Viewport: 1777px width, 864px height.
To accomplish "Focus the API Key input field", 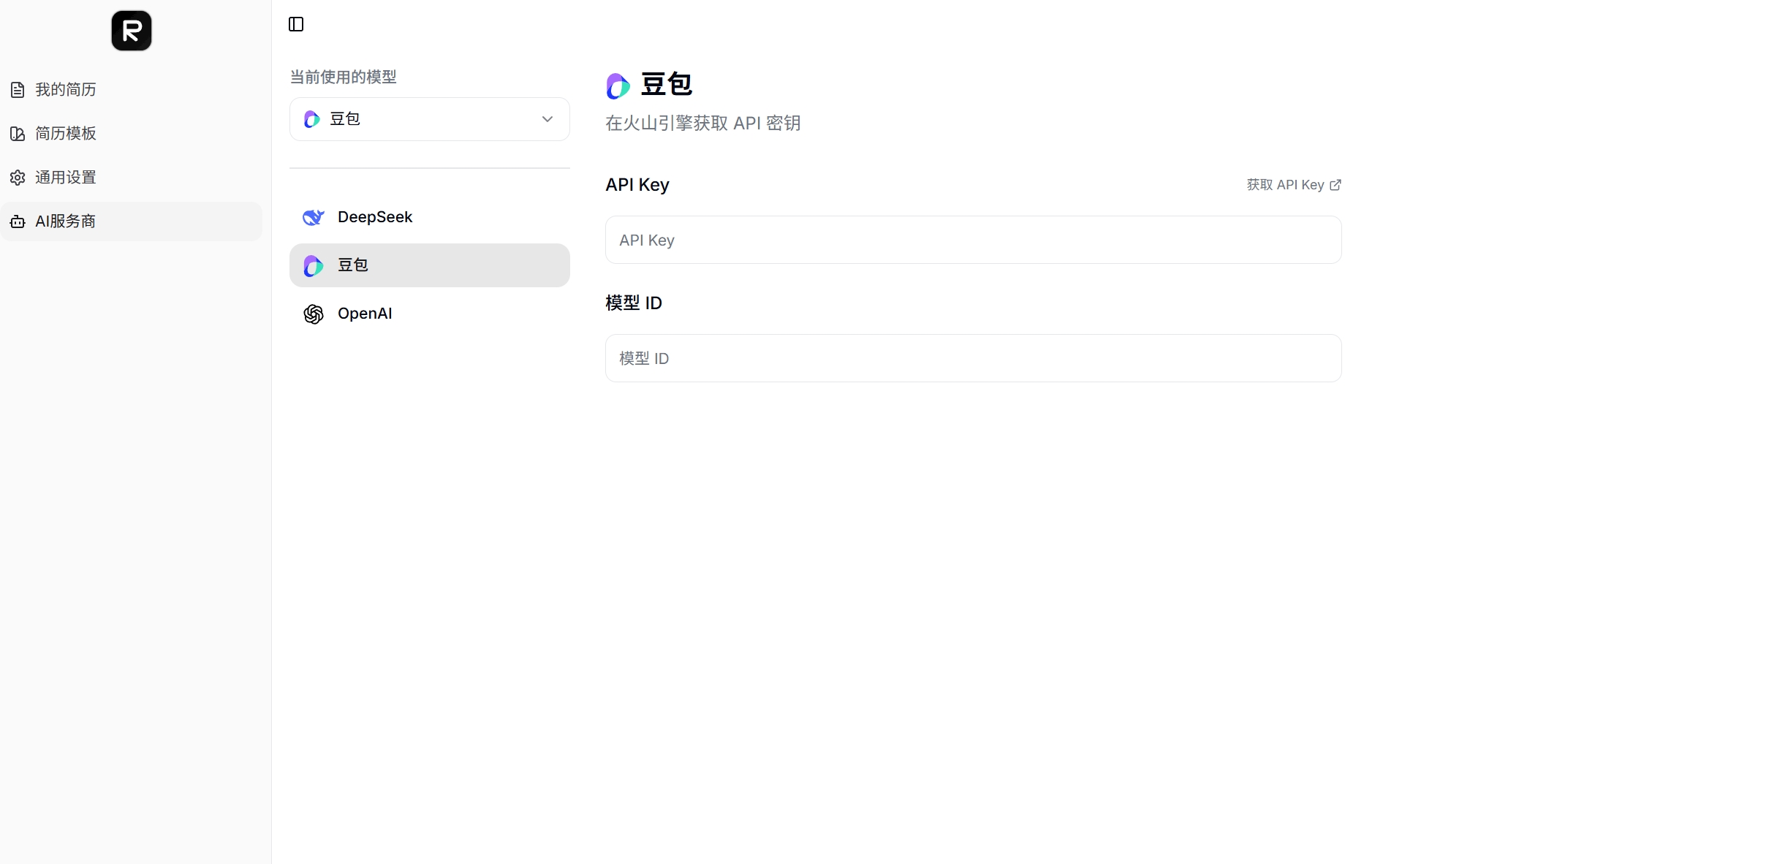I will tap(974, 240).
